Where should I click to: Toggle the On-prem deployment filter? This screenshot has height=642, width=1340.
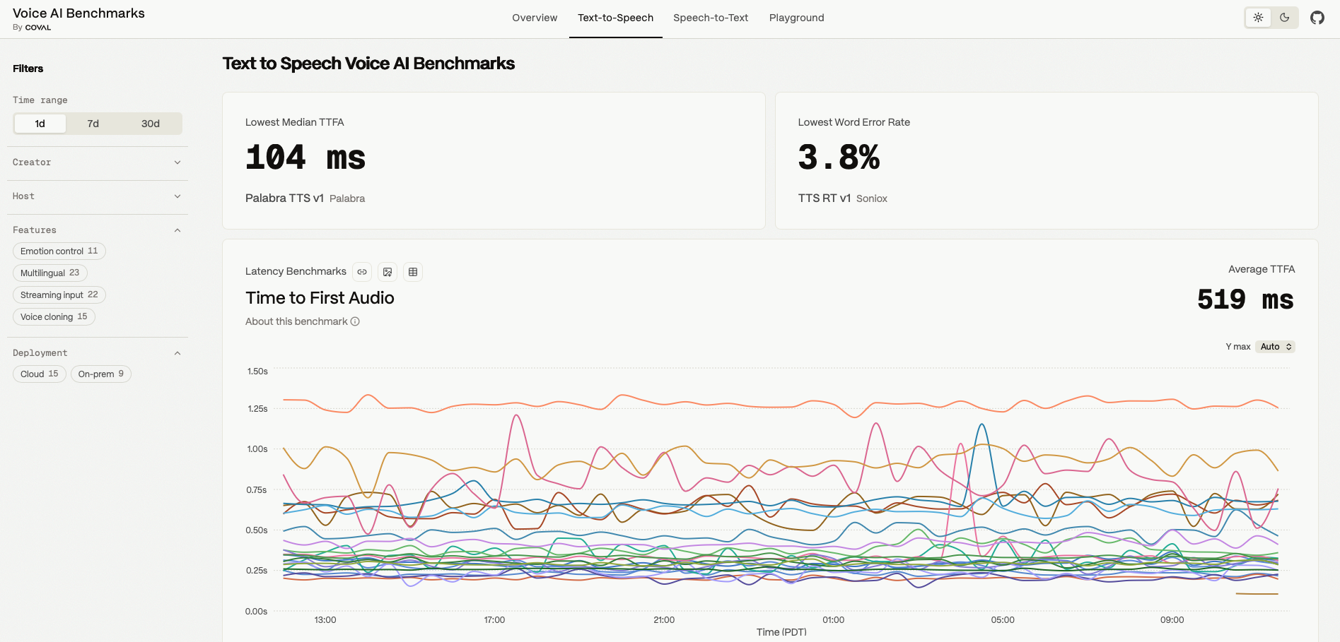tap(101, 374)
